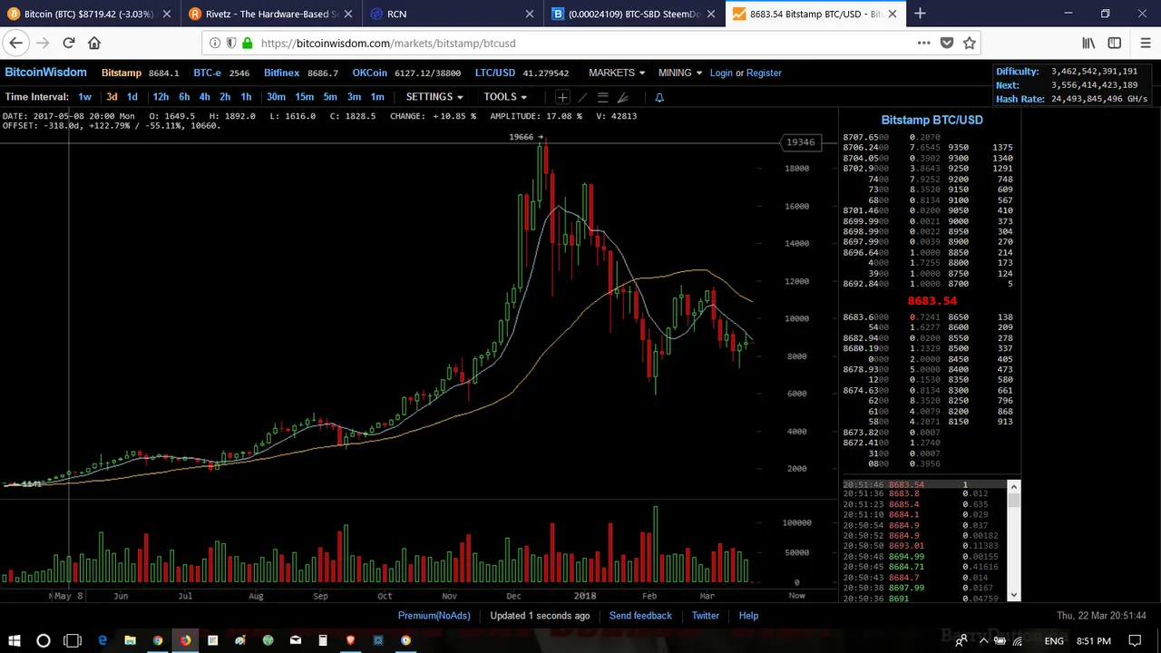Open page actions menu (three dots)
1161x653 pixels.
pos(923,43)
